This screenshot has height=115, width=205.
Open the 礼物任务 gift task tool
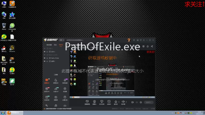pyautogui.click(x=47, y=98)
